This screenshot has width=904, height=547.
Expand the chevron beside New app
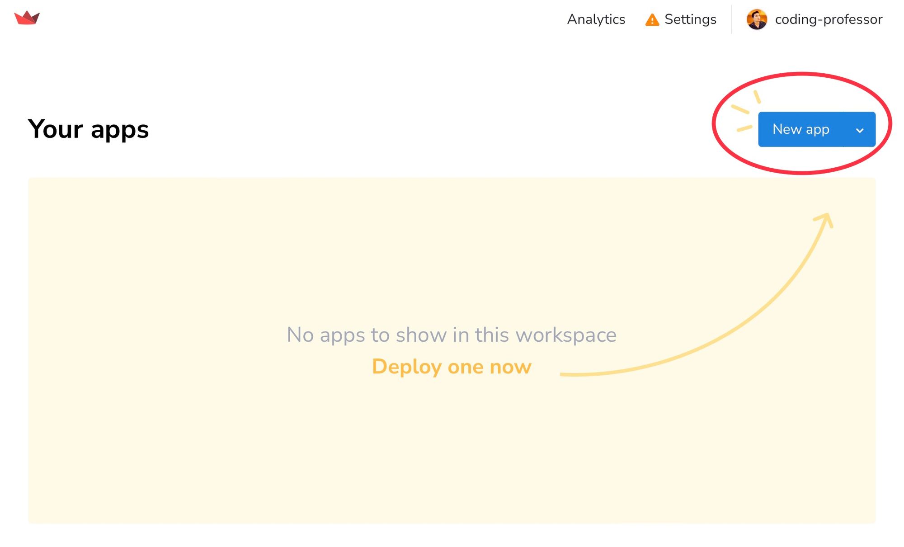click(x=859, y=130)
